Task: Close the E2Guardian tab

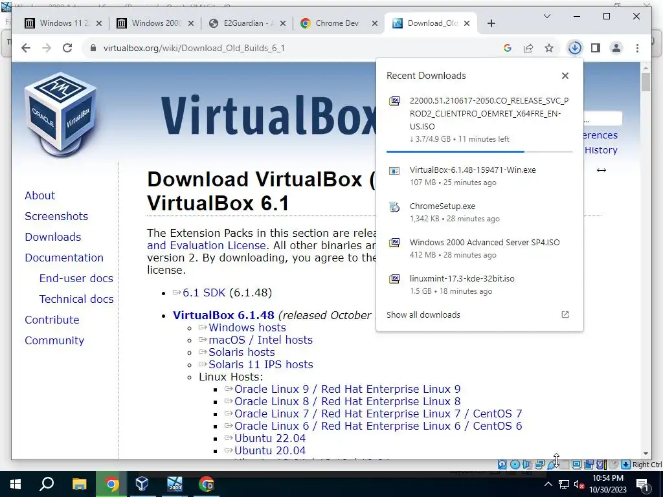Action: click(283, 23)
